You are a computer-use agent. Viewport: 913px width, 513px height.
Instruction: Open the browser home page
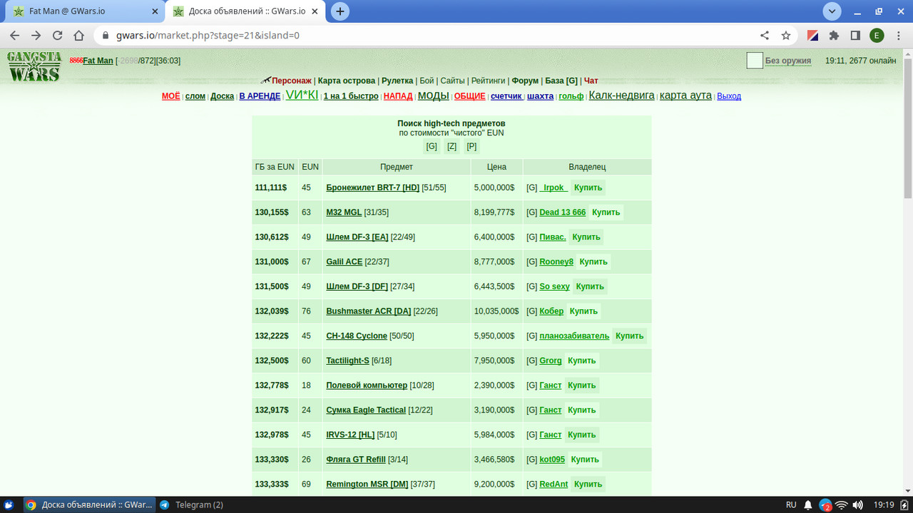click(x=79, y=35)
